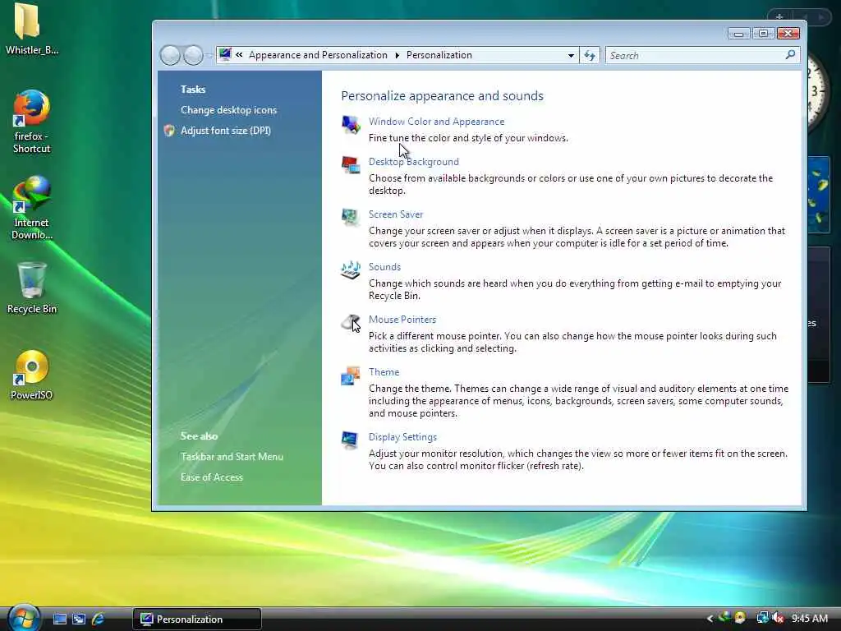Select the Firefox shortcut desktop icon

click(31, 122)
